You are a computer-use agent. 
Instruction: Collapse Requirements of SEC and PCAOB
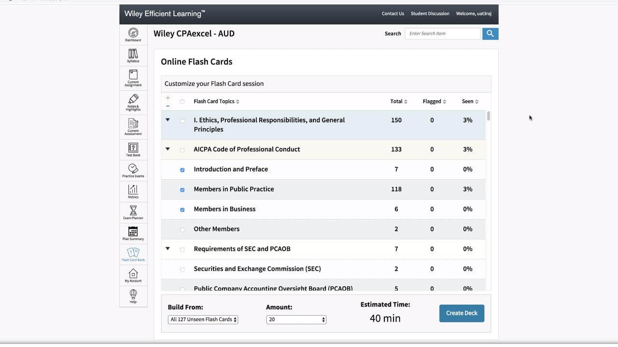pyautogui.click(x=168, y=249)
